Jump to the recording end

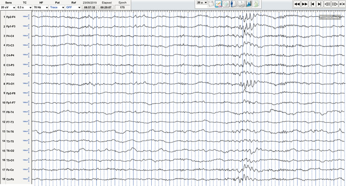click(319, 4)
